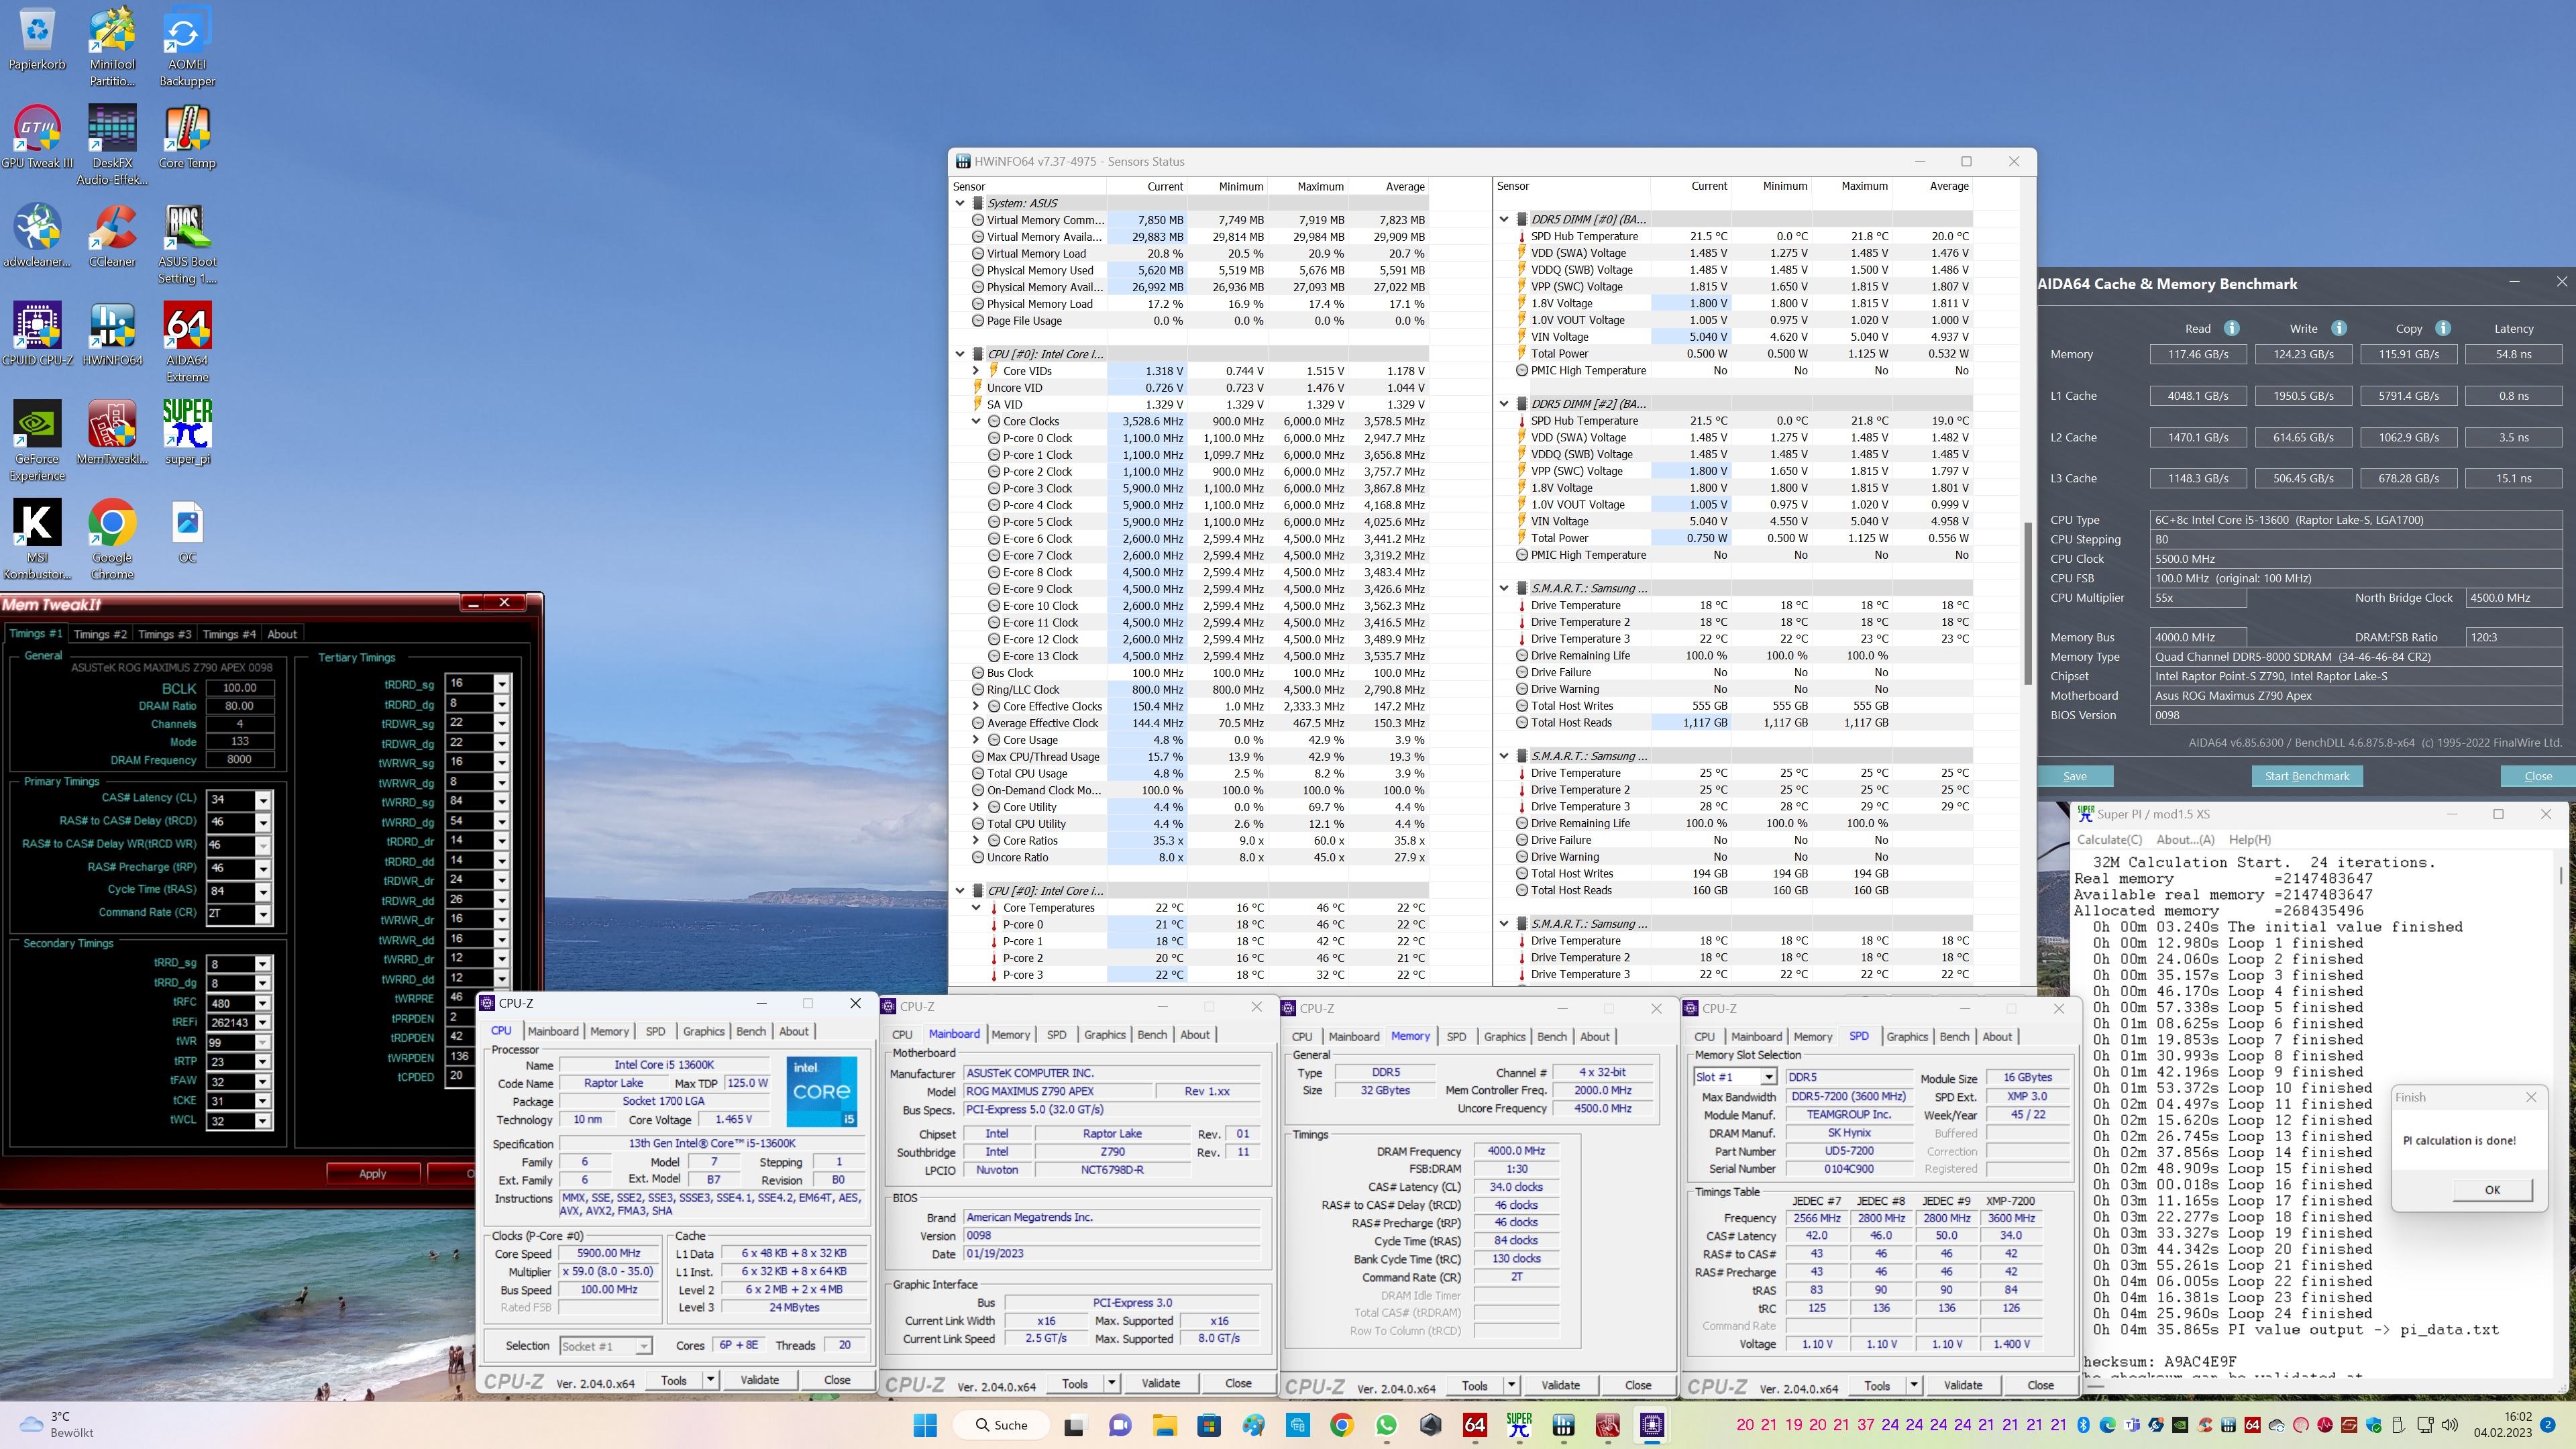2576x1449 pixels.
Task: Click Validate in CPU-Z Memory window
Action: (1560, 1385)
